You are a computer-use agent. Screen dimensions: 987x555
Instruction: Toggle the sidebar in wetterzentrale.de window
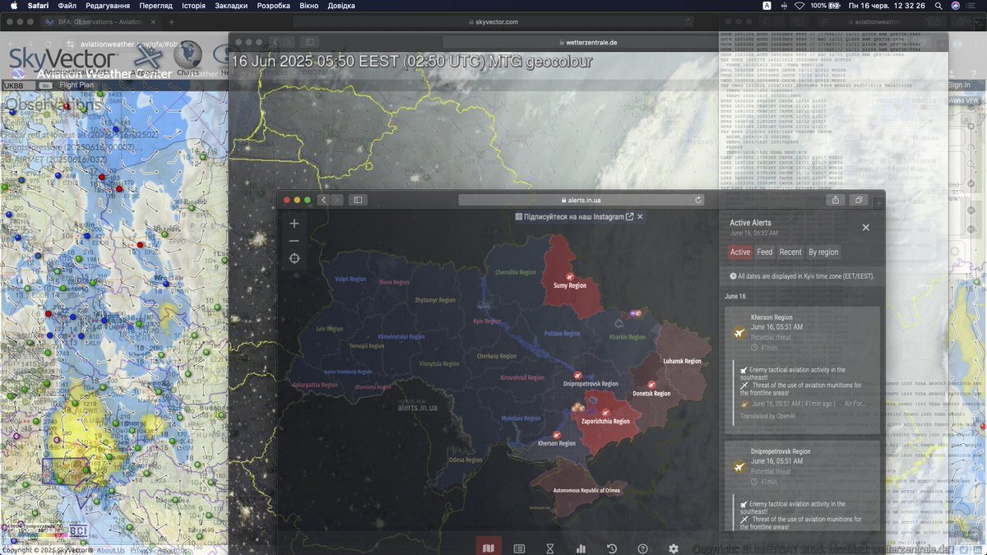pos(310,42)
